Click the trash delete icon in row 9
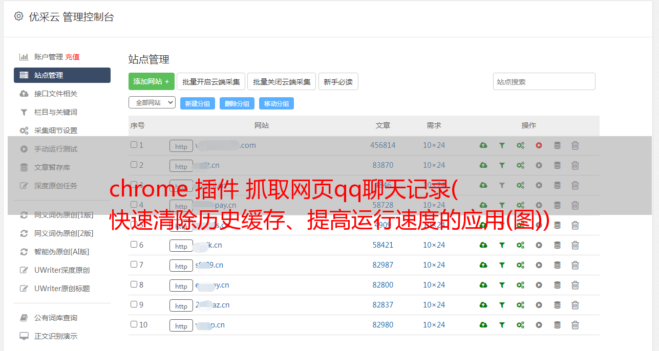Viewport: 659px width, 351px height. click(575, 305)
